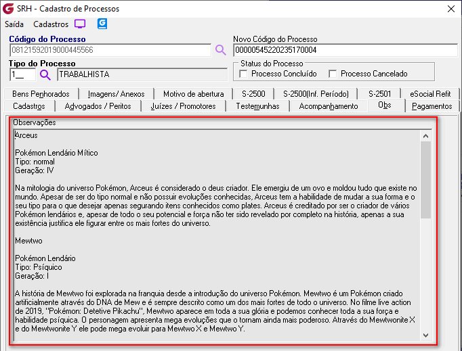The width and height of the screenshot is (462, 351).
Task: Open the blue G book icon
Action: tap(102, 24)
